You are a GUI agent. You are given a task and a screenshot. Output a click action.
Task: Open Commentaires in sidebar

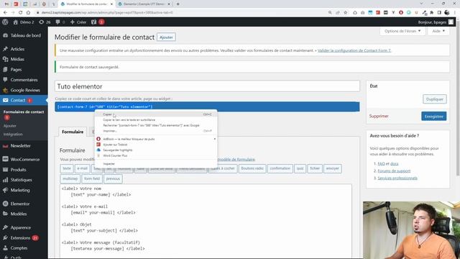point(24,80)
